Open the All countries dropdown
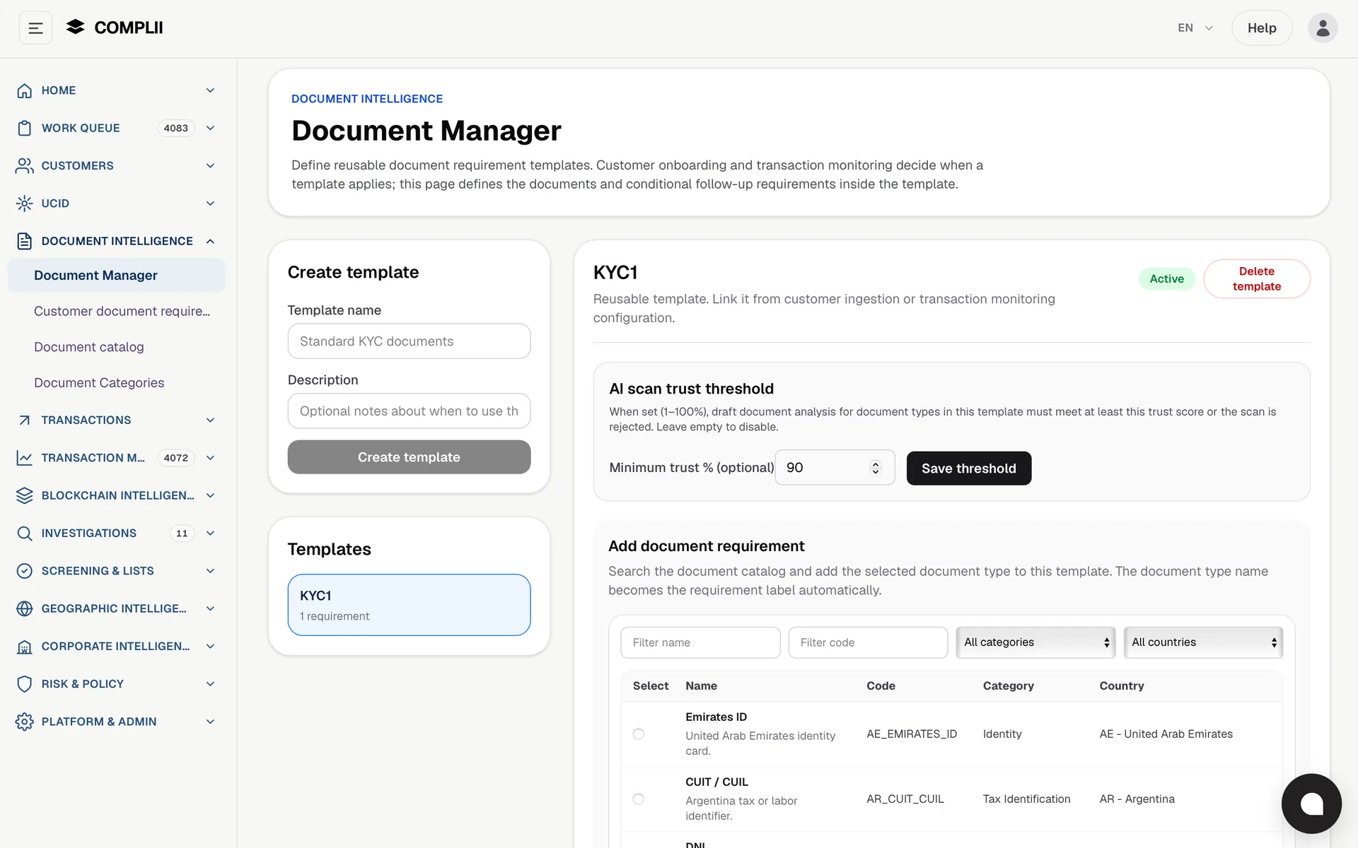 coord(1203,642)
